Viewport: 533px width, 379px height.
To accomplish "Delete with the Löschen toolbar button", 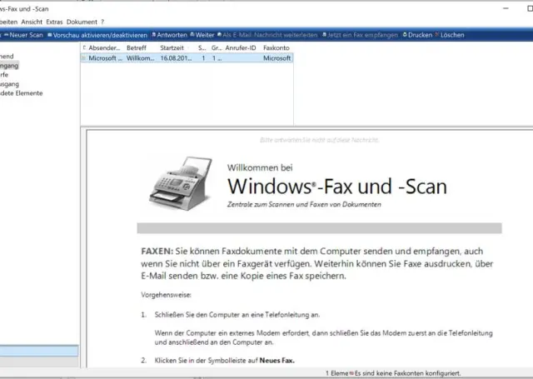I will [x=450, y=35].
